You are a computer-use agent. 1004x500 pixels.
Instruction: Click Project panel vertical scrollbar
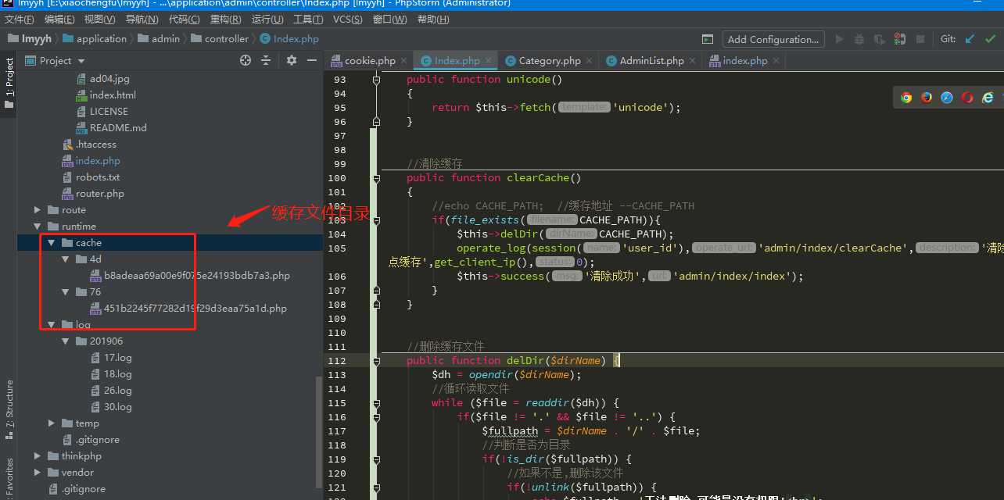318,431
